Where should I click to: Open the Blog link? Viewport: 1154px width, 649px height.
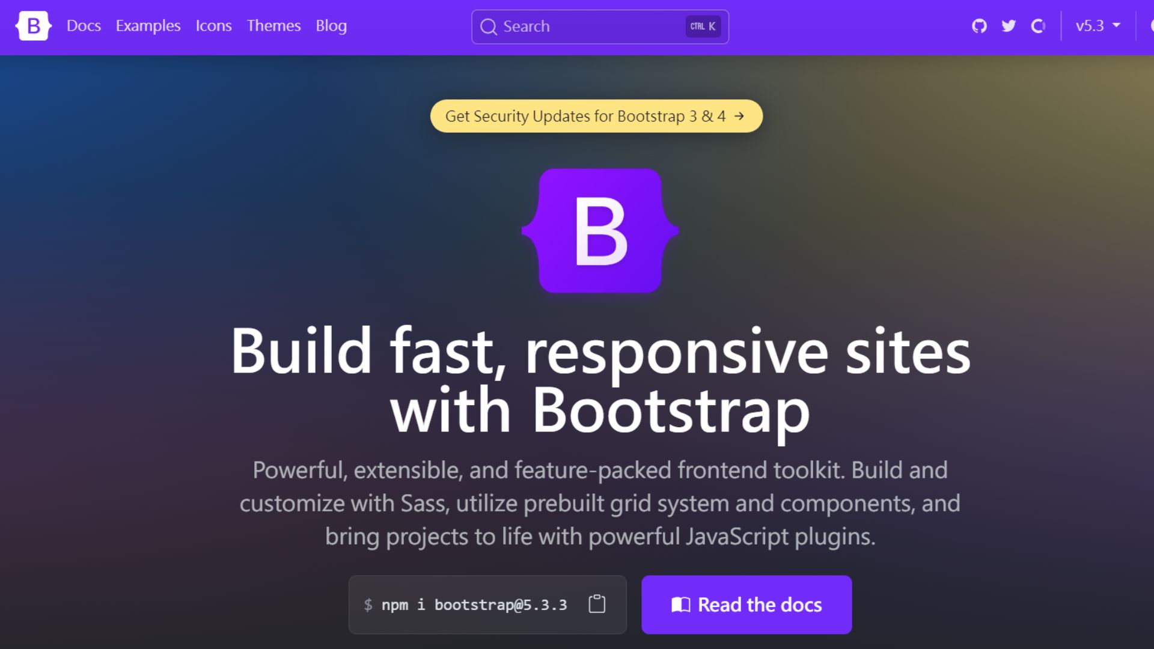331,26
